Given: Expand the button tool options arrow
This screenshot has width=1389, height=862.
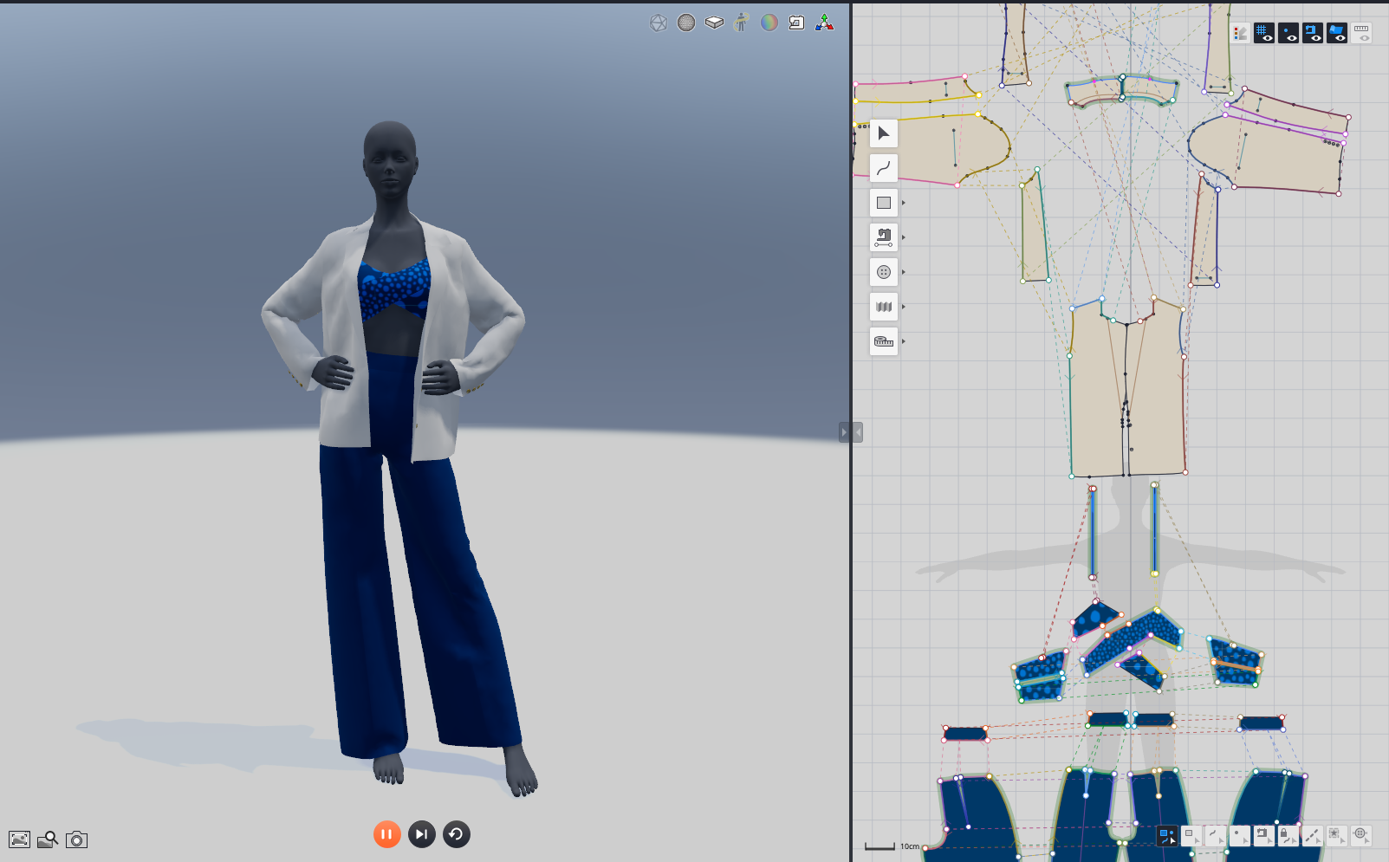Looking at the screenshot, I should click(904, 272).
